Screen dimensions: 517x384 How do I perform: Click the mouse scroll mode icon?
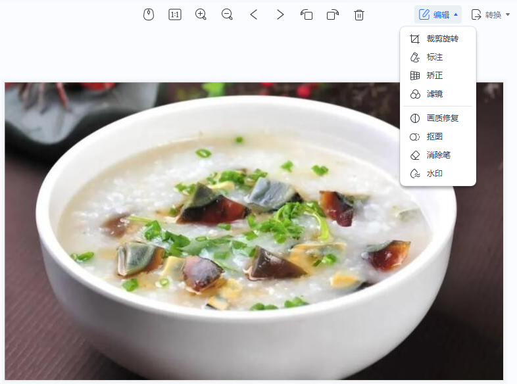tap(149, 14)
